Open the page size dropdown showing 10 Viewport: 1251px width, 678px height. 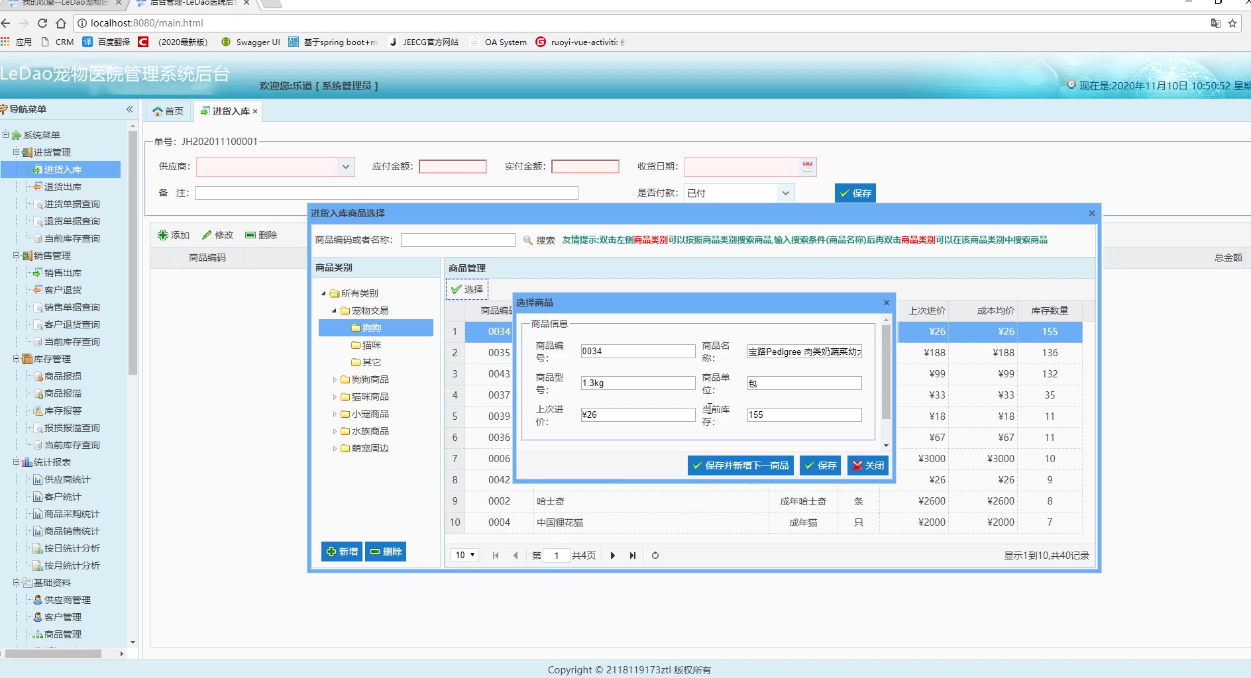coord(465,556)
